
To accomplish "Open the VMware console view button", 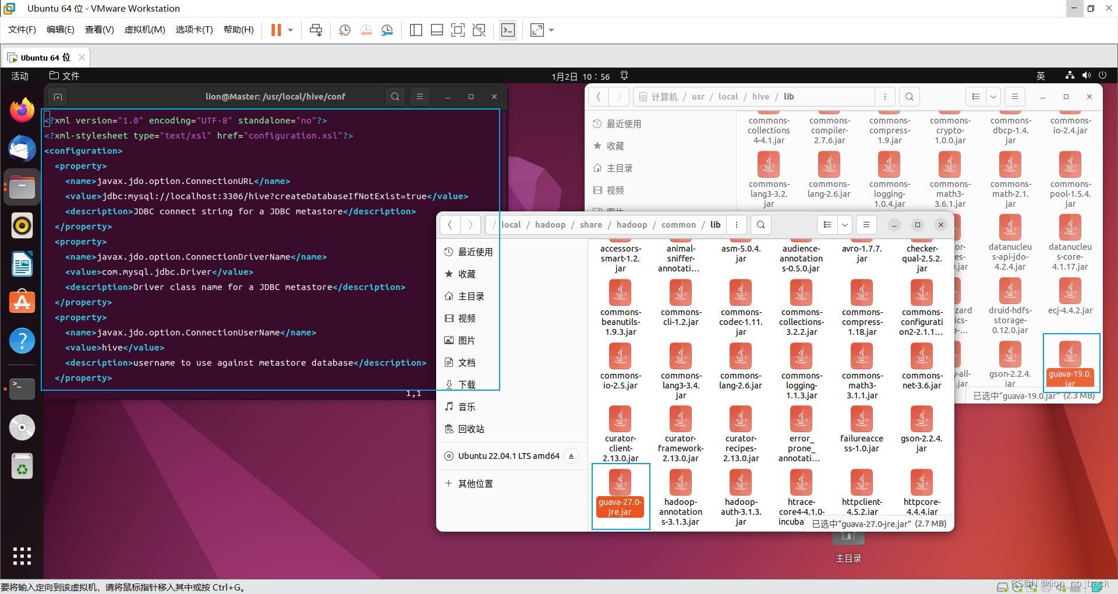I will (508, 30).
